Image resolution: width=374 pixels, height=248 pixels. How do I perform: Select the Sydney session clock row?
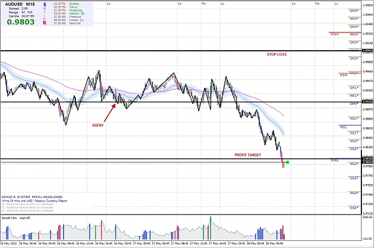(66, 4)
